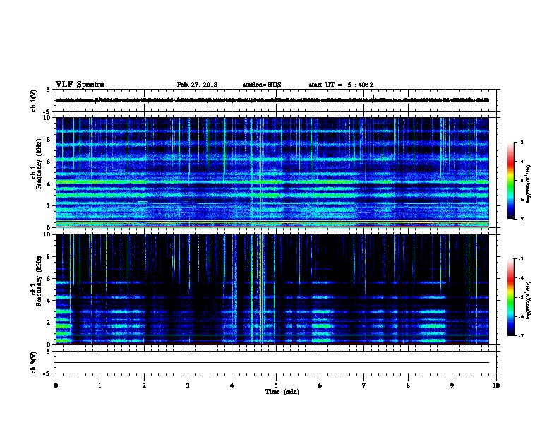The width and height of the screenshot is (559, 432).
Task: Click time axis tick label "1"
Action: coord(100,385)
